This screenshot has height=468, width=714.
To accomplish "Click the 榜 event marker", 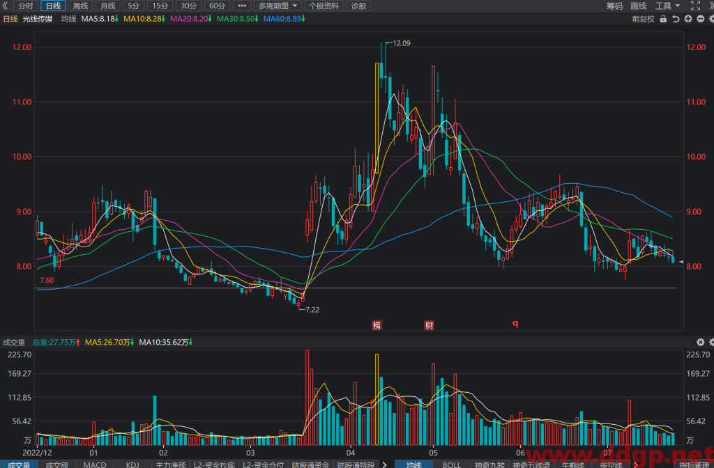I will (377, 325).
